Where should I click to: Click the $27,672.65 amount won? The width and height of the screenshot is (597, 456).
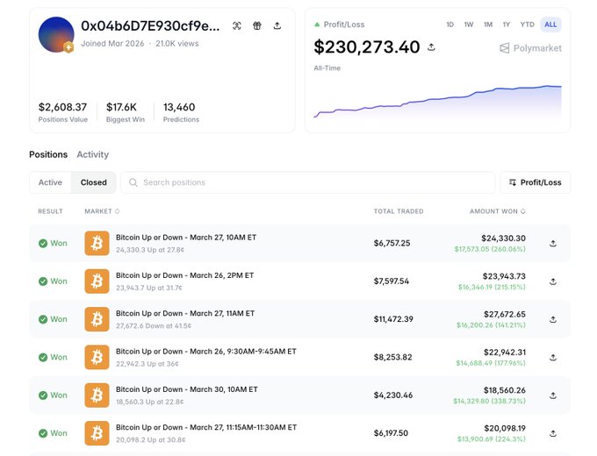pyautogui.click(x=505, y=315)
